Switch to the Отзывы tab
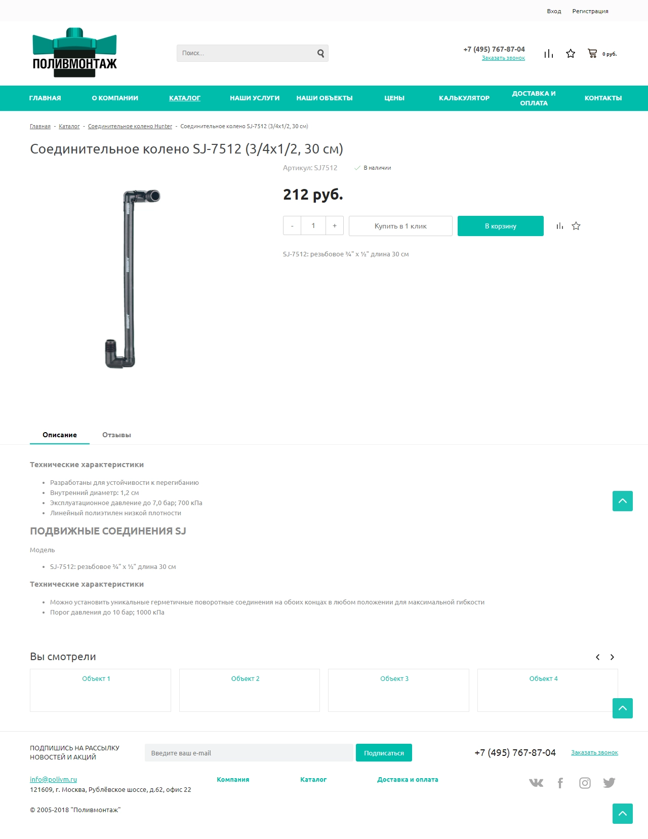This screenshot has height=839, width=648. point(116,435)
